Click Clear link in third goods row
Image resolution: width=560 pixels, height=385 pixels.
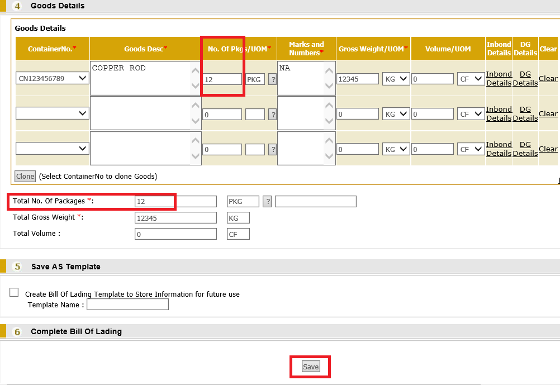548,149
